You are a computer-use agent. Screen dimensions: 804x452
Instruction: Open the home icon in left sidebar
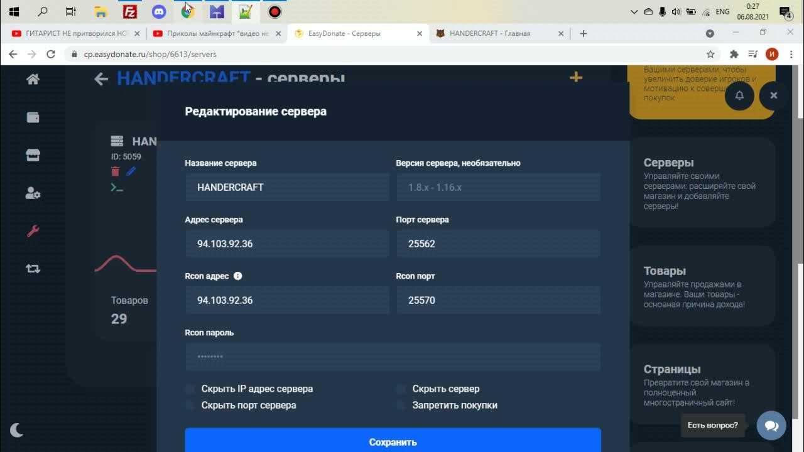[33, 79]
